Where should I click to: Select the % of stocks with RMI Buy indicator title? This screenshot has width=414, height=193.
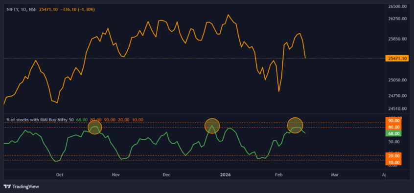pyautogui.click(x=41, y=120)
